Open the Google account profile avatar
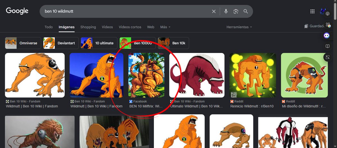 point(322,11)
